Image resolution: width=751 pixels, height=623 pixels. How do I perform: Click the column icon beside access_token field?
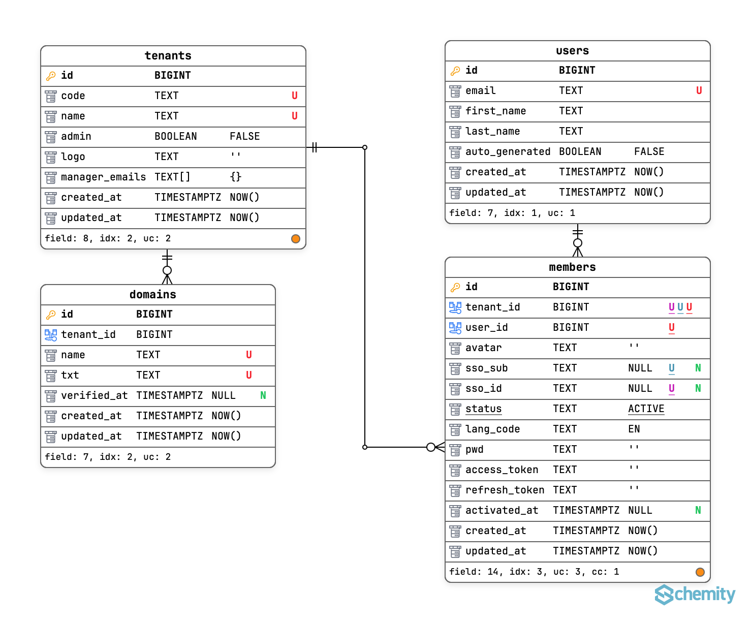point(455,470)
